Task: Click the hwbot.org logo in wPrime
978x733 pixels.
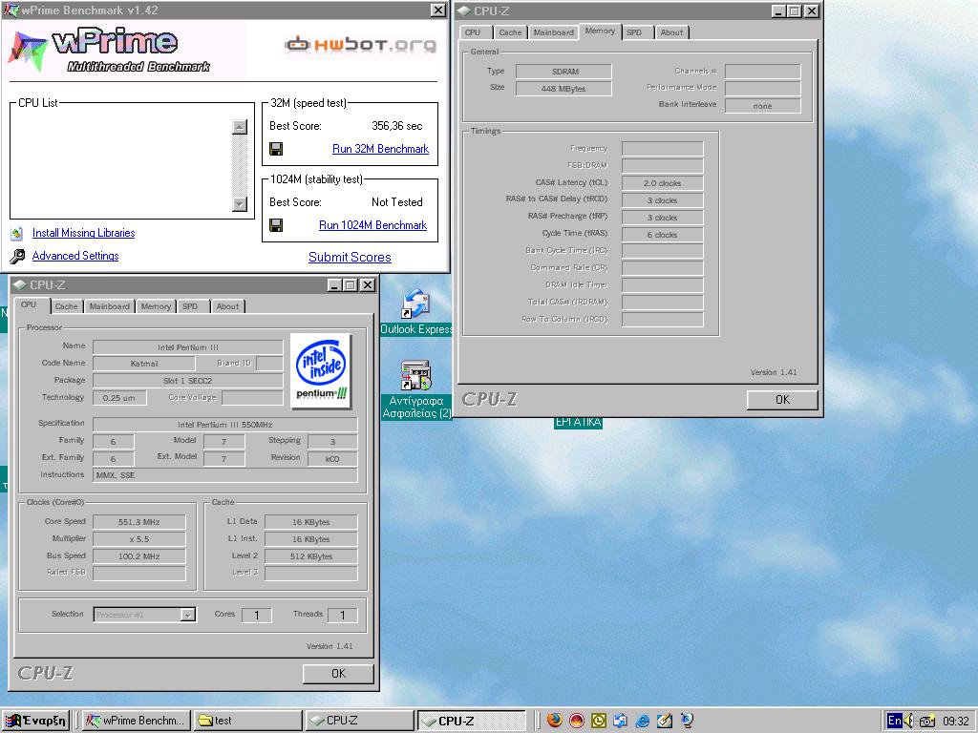Action: click(x=360, y=44)
